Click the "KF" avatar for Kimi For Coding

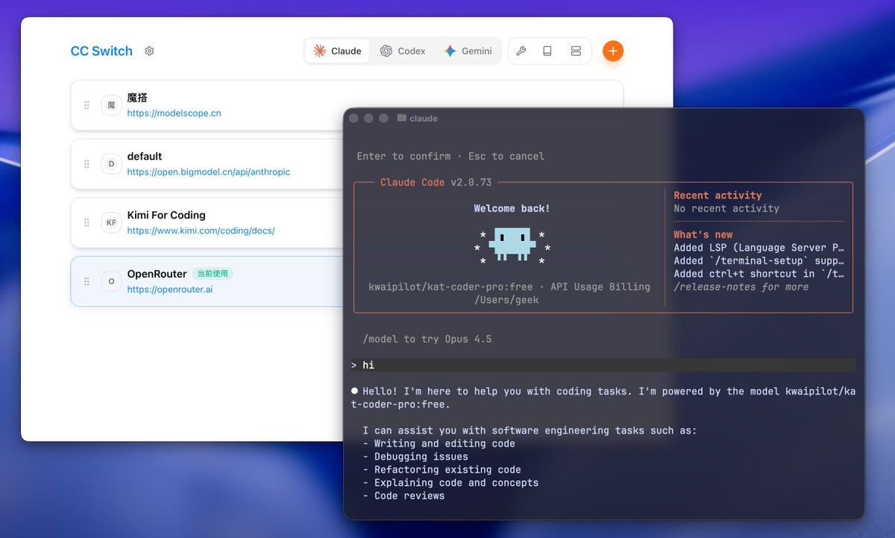coord(110,222)
